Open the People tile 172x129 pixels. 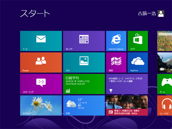point(41,63)
